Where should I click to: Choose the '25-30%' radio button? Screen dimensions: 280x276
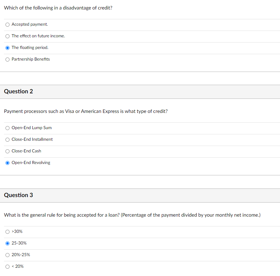click(x=8, y=243)
